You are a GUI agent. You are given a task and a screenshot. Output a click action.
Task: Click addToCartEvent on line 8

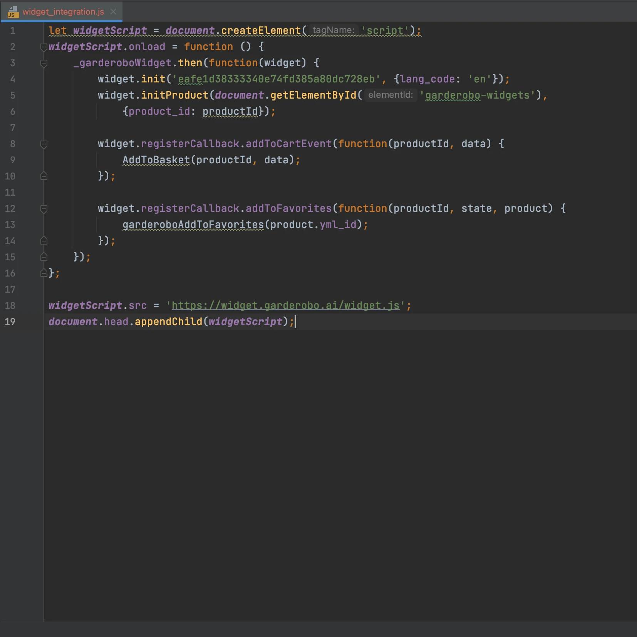click(x=288, y=144)
